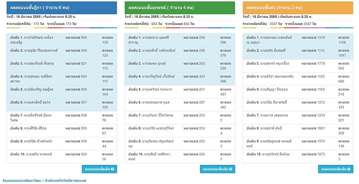Click the ผลคะแนนเพิ่มเติม button under the blue panel
The width and height of the screenshot is (359, 184).
100,169
